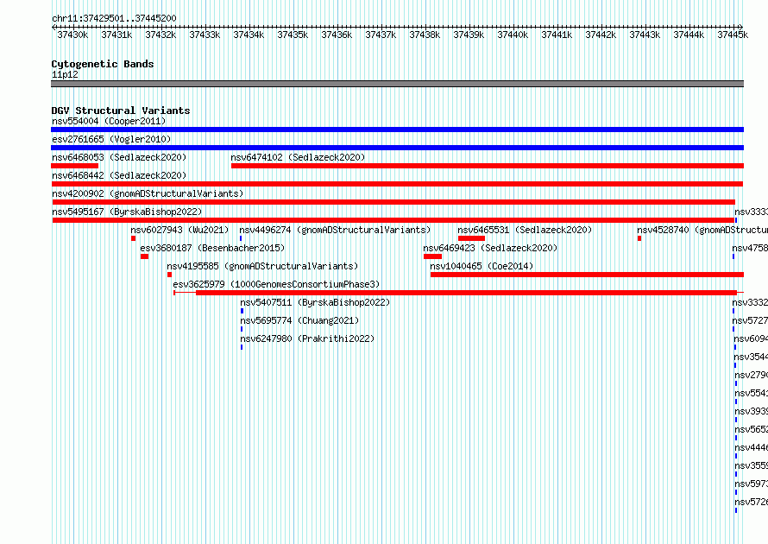Click the 37442k ruler position label
This screenshot has height=544, width=768.
point(601,35)
